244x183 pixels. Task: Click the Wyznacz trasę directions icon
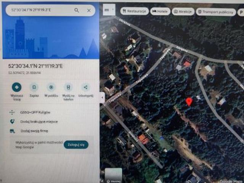click(x=17, y=87)
